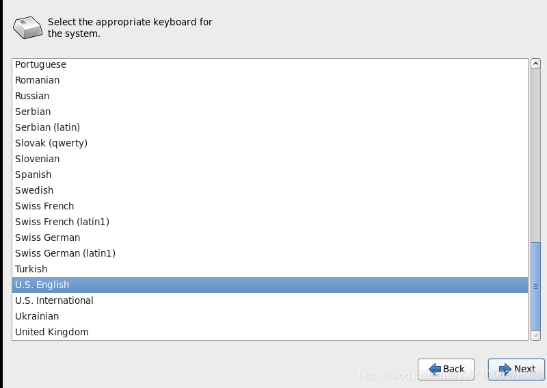
Task: Choose United Kingdom keyboard
Action: (x=270, y=332)
